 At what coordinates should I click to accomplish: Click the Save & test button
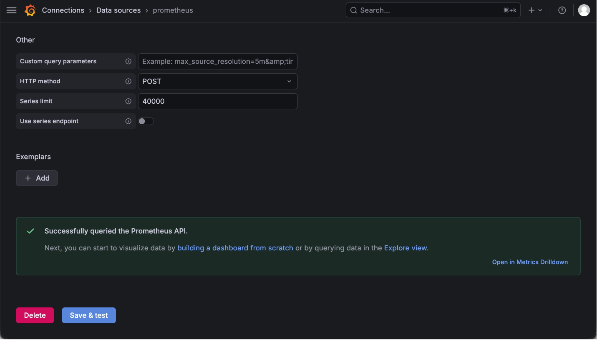(x=89, y=315)
